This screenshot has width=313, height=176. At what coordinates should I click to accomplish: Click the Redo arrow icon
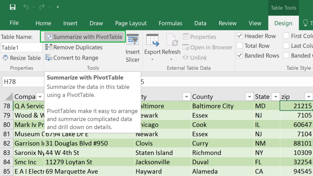(x=42, y=7)
